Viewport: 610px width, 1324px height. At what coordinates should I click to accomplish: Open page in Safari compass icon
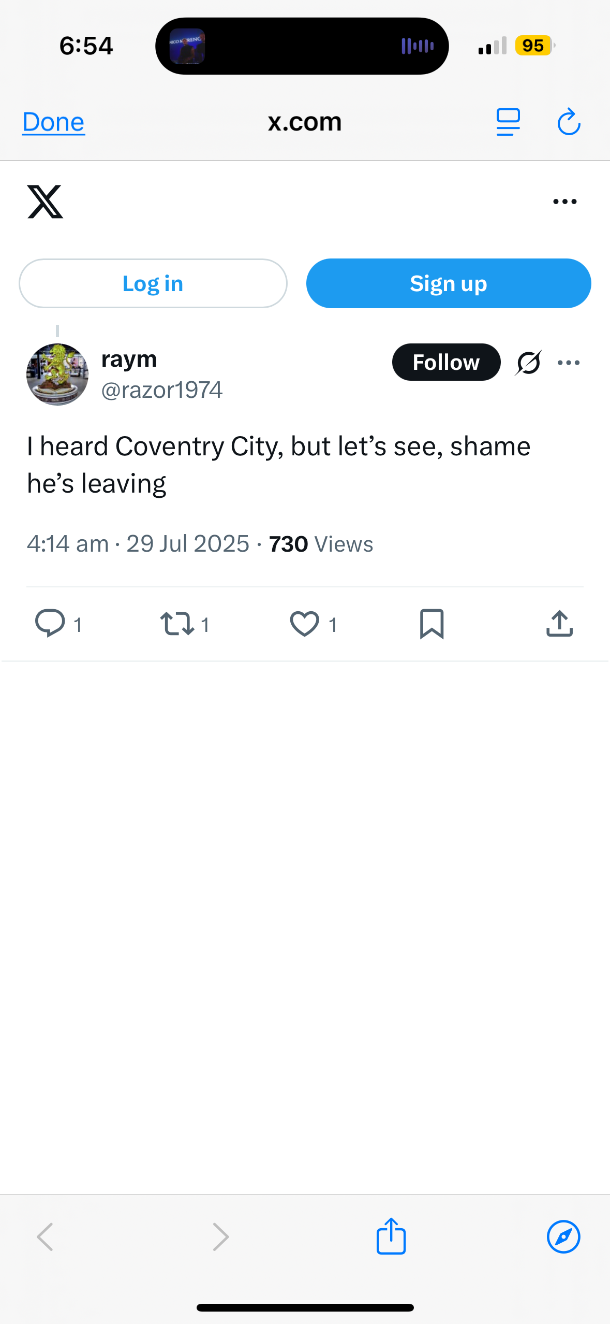coord(563,1237)
